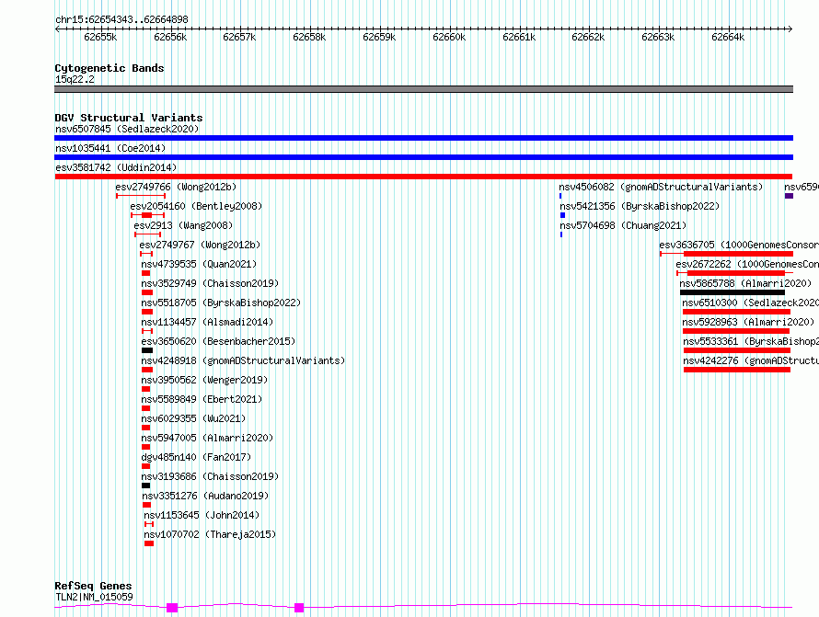This screenshot has height=617, width=819.
Task: Click the ruler's left arrow end
Action: pos(57,29)
